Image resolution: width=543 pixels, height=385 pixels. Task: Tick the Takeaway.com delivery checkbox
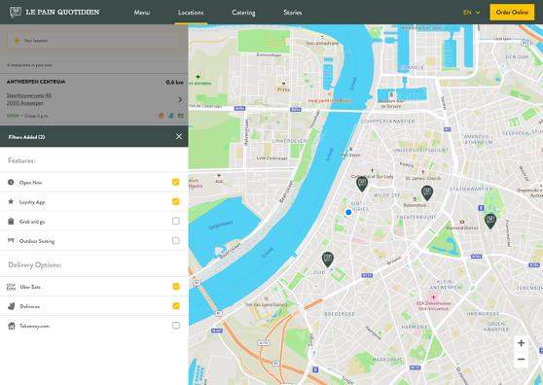click(176, 326)
